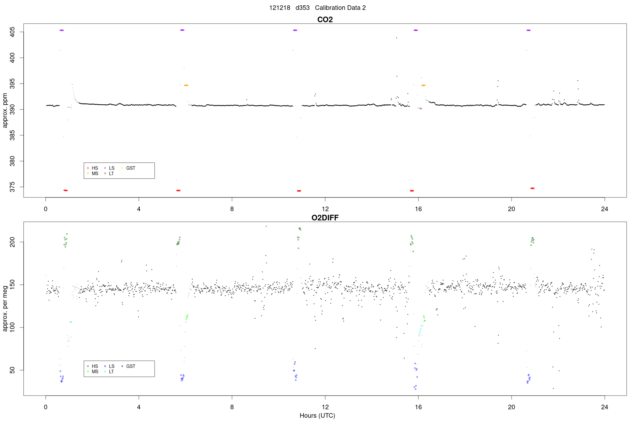Viewport: 635px width, 423px height.
Task: Click the MS entry in the O2DIFF legend
Action: (x=92, y=372)
